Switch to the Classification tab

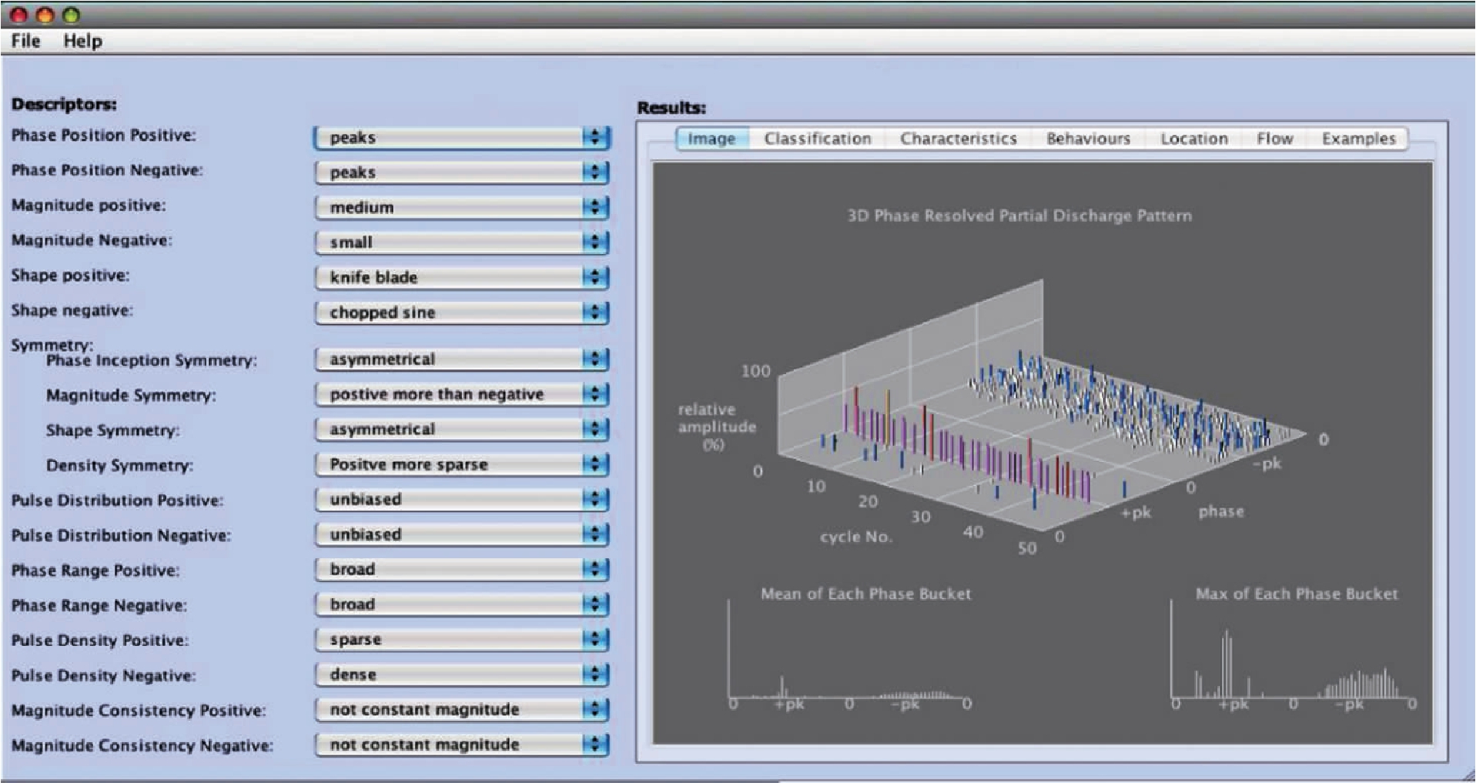tap(817, 139)
